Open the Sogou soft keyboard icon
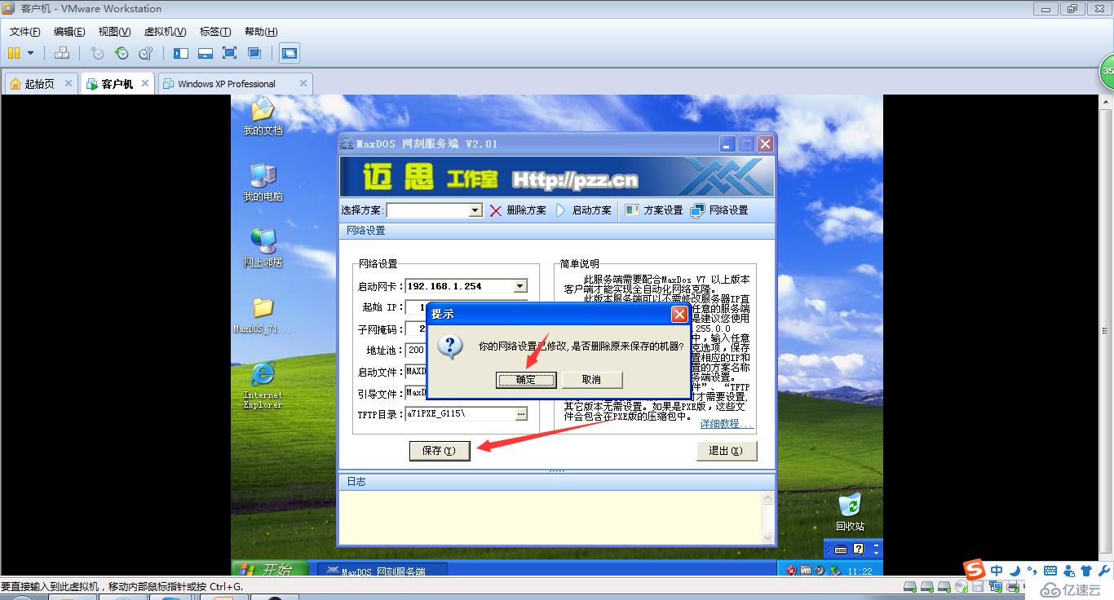This screenshot has width=1114, height=600. click(x=1050, y=571)
